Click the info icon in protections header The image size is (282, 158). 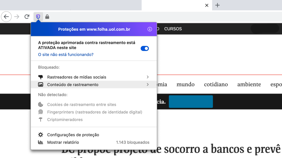(x=150, y=29)
